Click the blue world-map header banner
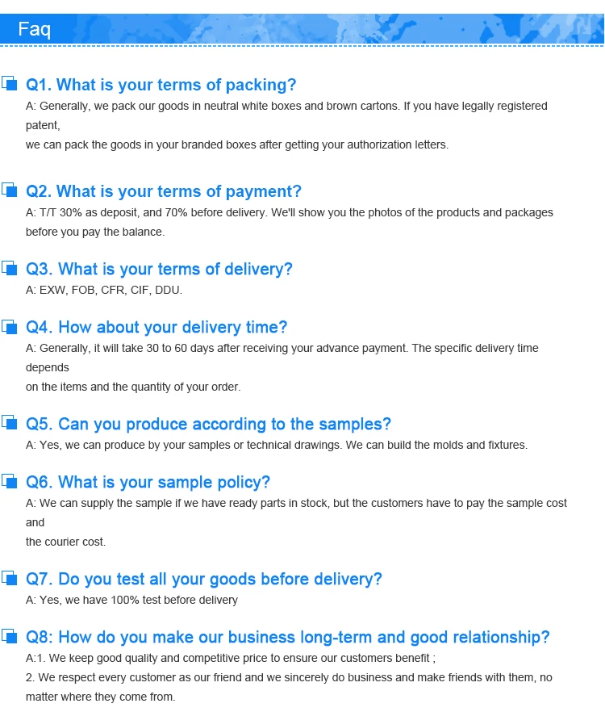 [363, 29]
